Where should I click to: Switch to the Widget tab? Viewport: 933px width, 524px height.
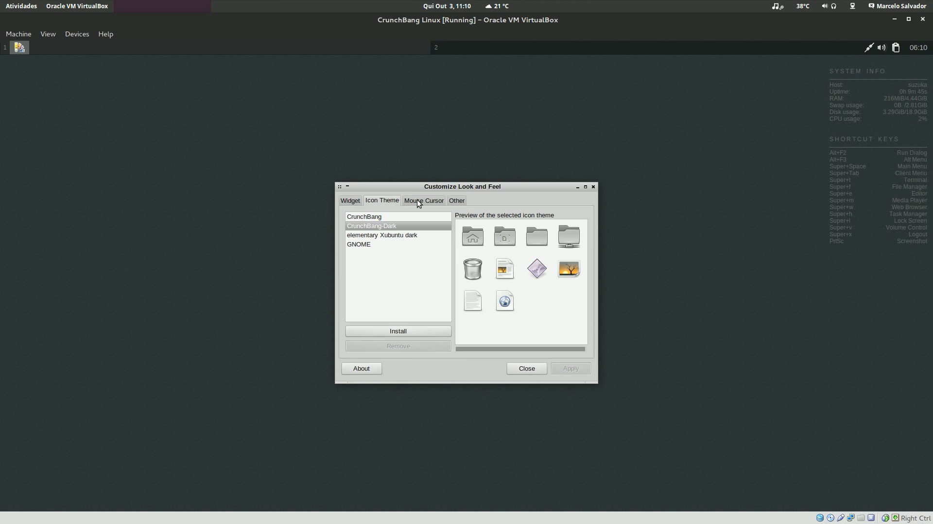click(x=350, y=201)
